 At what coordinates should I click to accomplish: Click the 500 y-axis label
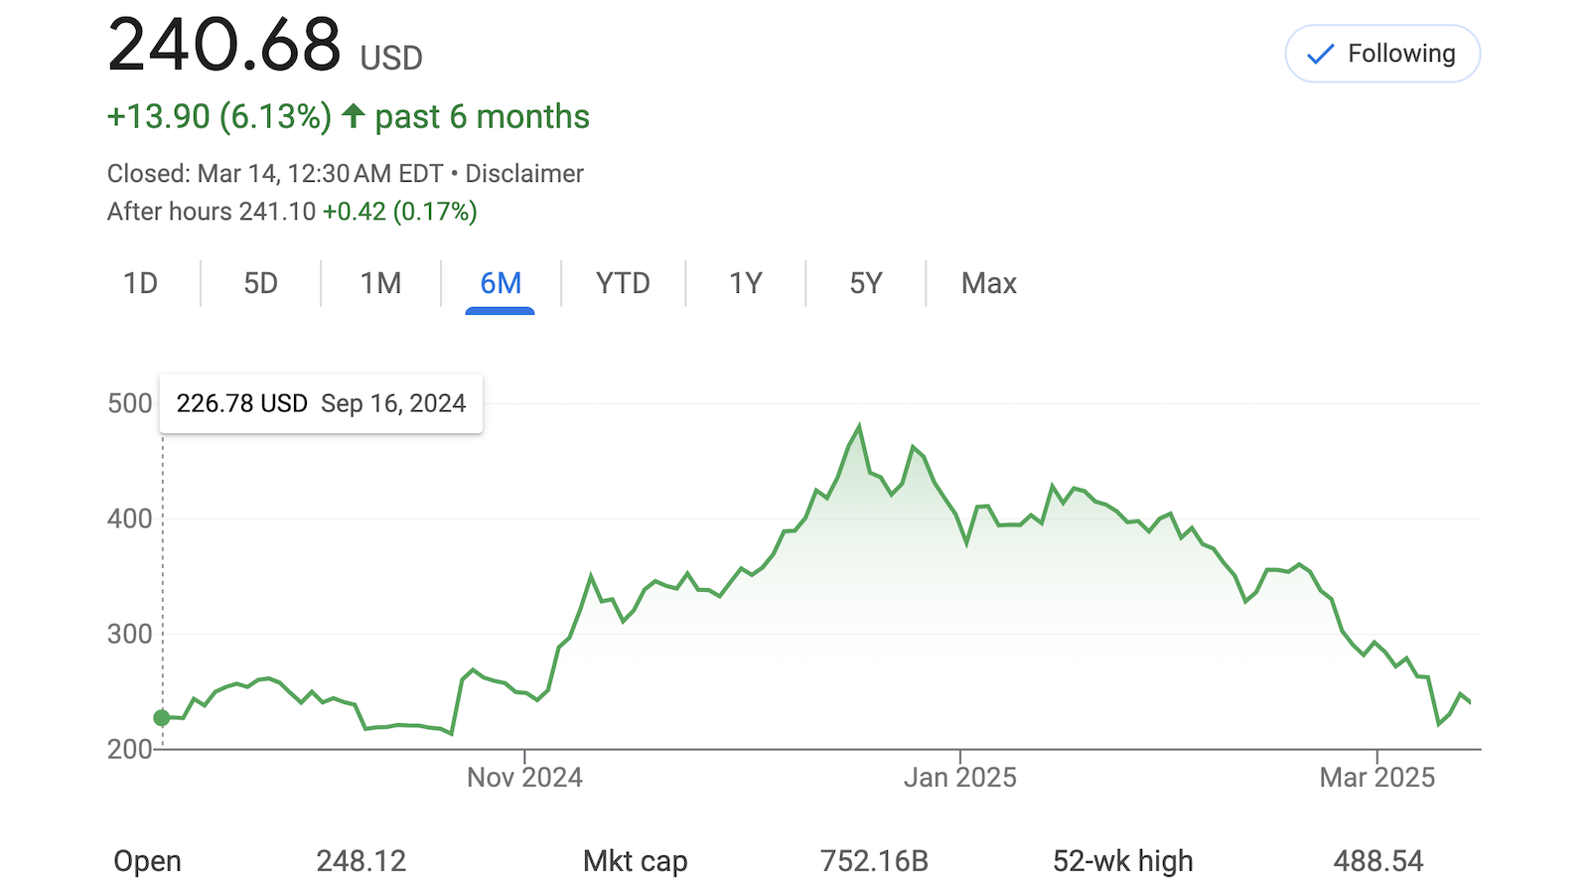pos(130,403)
